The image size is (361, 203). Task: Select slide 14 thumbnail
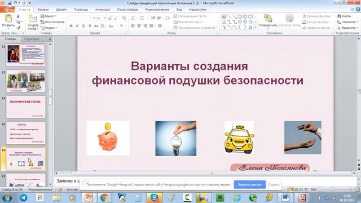pyautogui.click(x=26, y=107)
